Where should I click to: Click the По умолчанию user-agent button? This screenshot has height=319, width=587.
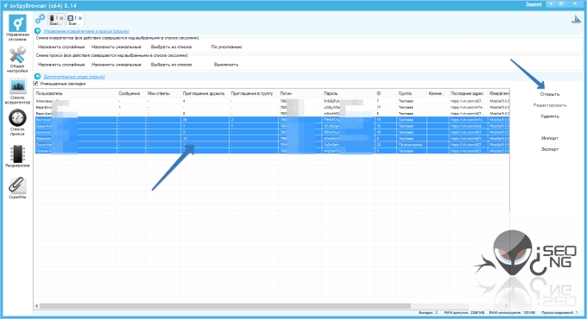click(x=226, y=47)
